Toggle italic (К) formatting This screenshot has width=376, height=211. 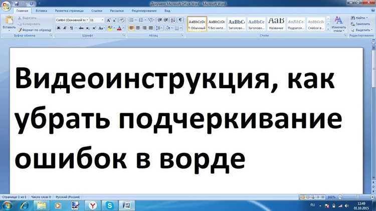65,28
